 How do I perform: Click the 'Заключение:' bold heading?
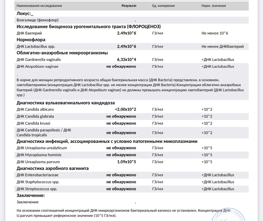(x=31, y=195)
